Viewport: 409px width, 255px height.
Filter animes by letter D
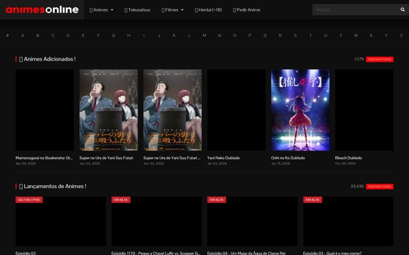(x=68, y=35)
